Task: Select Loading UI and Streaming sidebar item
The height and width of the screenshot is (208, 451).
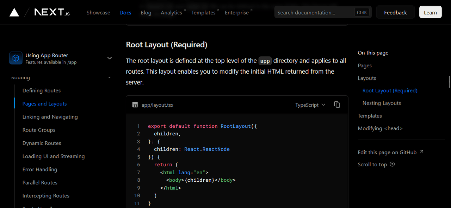Action: coord(54,156)
